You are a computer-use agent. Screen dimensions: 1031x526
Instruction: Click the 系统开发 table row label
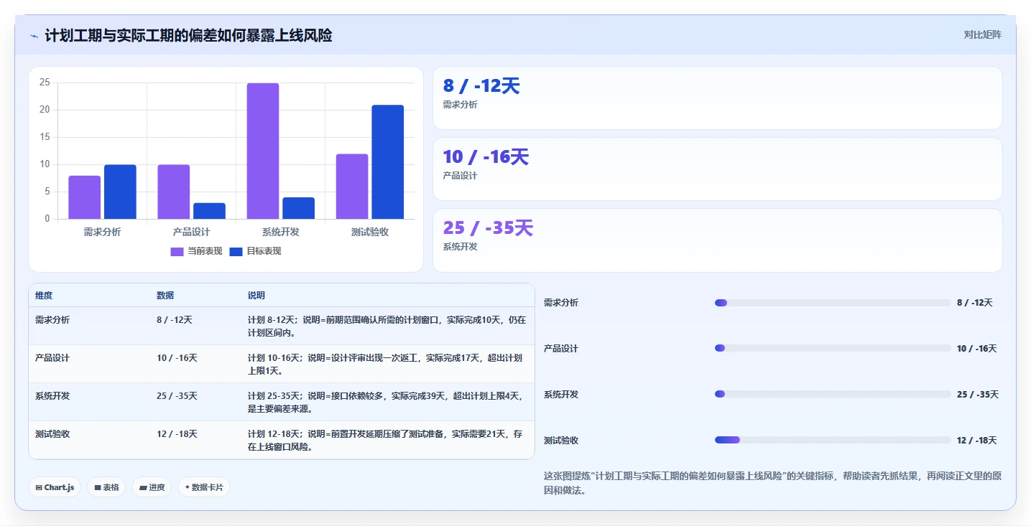pyautogui.click(x=52, y=395)
